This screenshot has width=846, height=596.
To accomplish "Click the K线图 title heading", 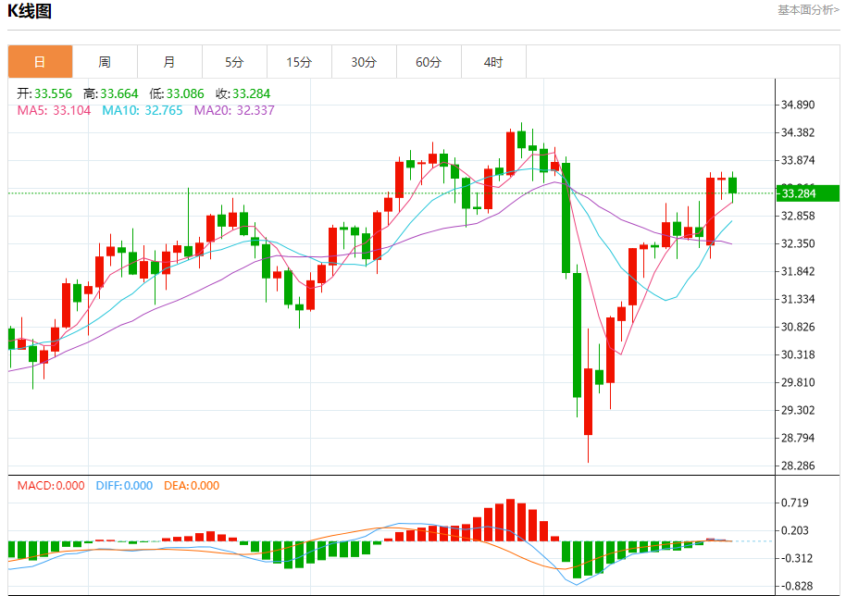I will point(30,12).
